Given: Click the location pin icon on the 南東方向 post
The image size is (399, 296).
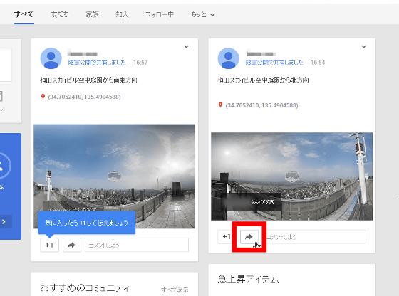Looking at the screenshot, I should [43, 97].
